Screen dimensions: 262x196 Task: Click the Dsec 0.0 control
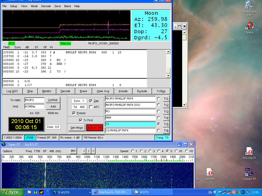pyautogui.click(x=53, y=127)
